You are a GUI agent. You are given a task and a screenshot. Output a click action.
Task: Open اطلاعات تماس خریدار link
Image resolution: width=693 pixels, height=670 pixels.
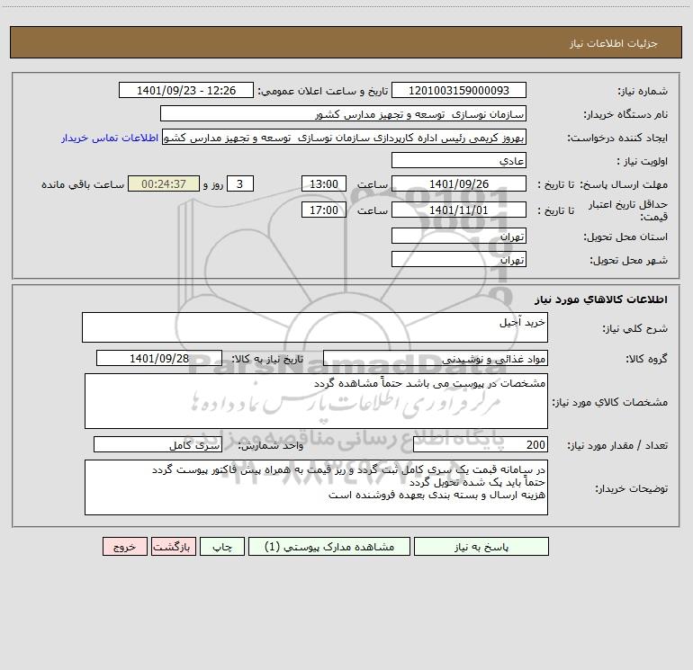coord(110,138)
